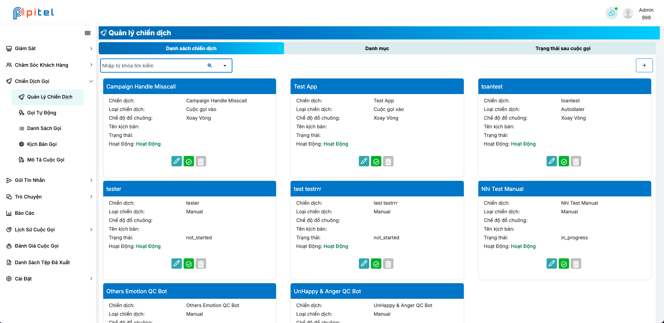
Task: Click the green check icon for Test App
Action: [x=376, y=161]
